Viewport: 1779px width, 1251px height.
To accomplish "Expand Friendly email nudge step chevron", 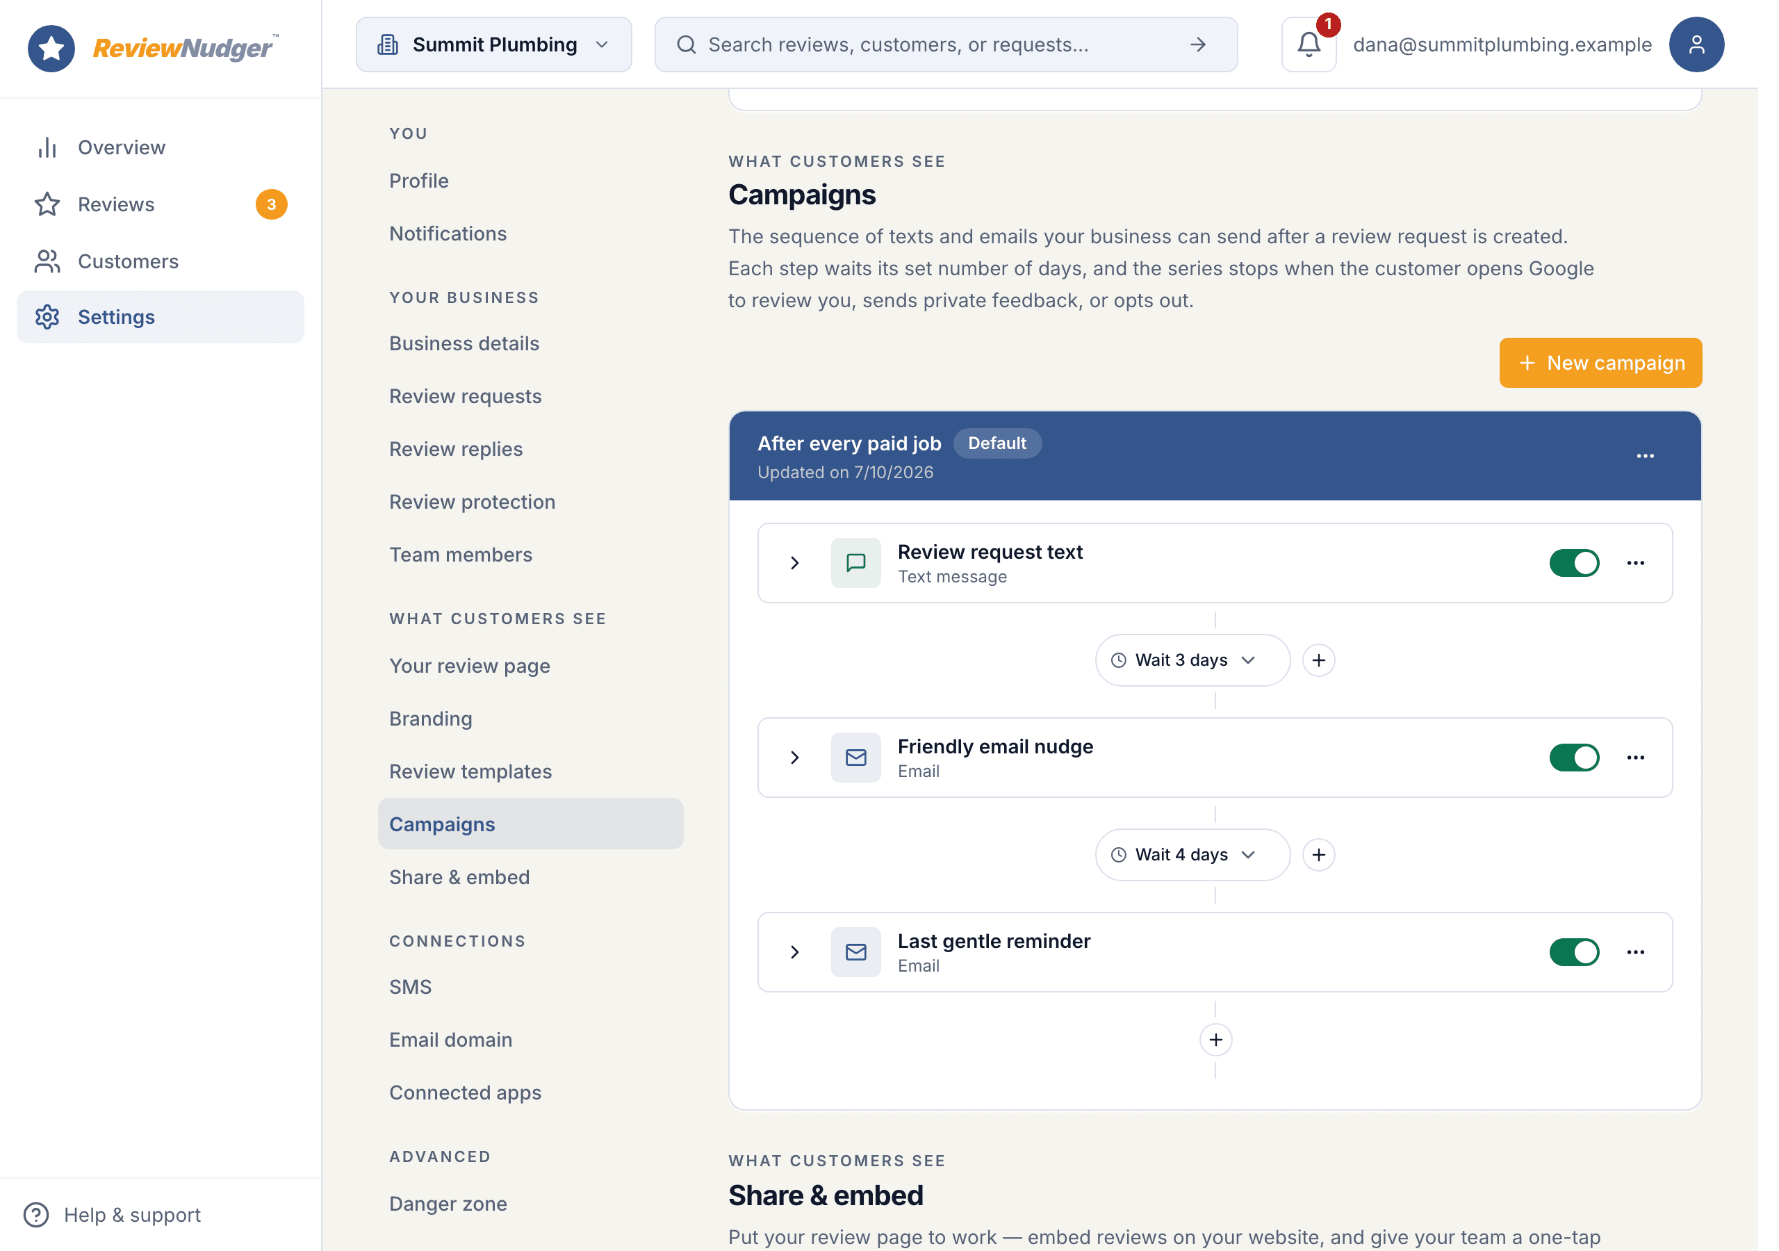I will [x=803, y=767].
